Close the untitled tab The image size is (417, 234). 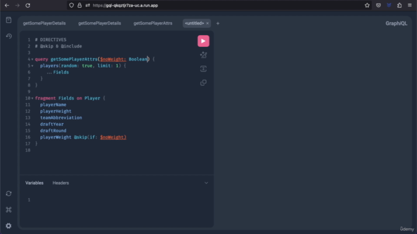tap(207, 23)
